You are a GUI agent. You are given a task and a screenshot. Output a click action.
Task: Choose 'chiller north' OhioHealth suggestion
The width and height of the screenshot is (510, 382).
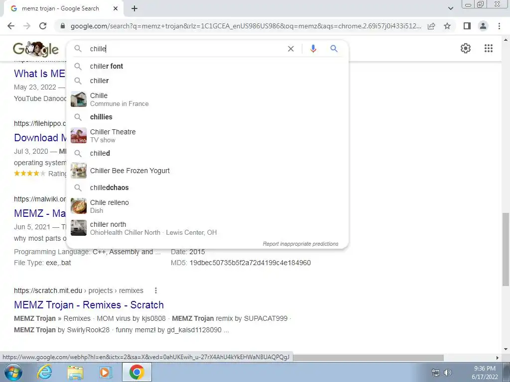[207, 228]
